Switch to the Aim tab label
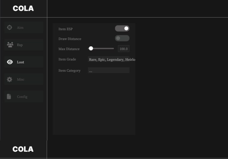Viewport: 228px width, 159px height. (20, 28)
